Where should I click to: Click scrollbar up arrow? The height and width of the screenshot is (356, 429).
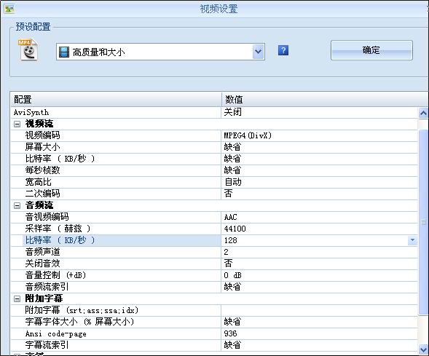click(x=423, y=113)
